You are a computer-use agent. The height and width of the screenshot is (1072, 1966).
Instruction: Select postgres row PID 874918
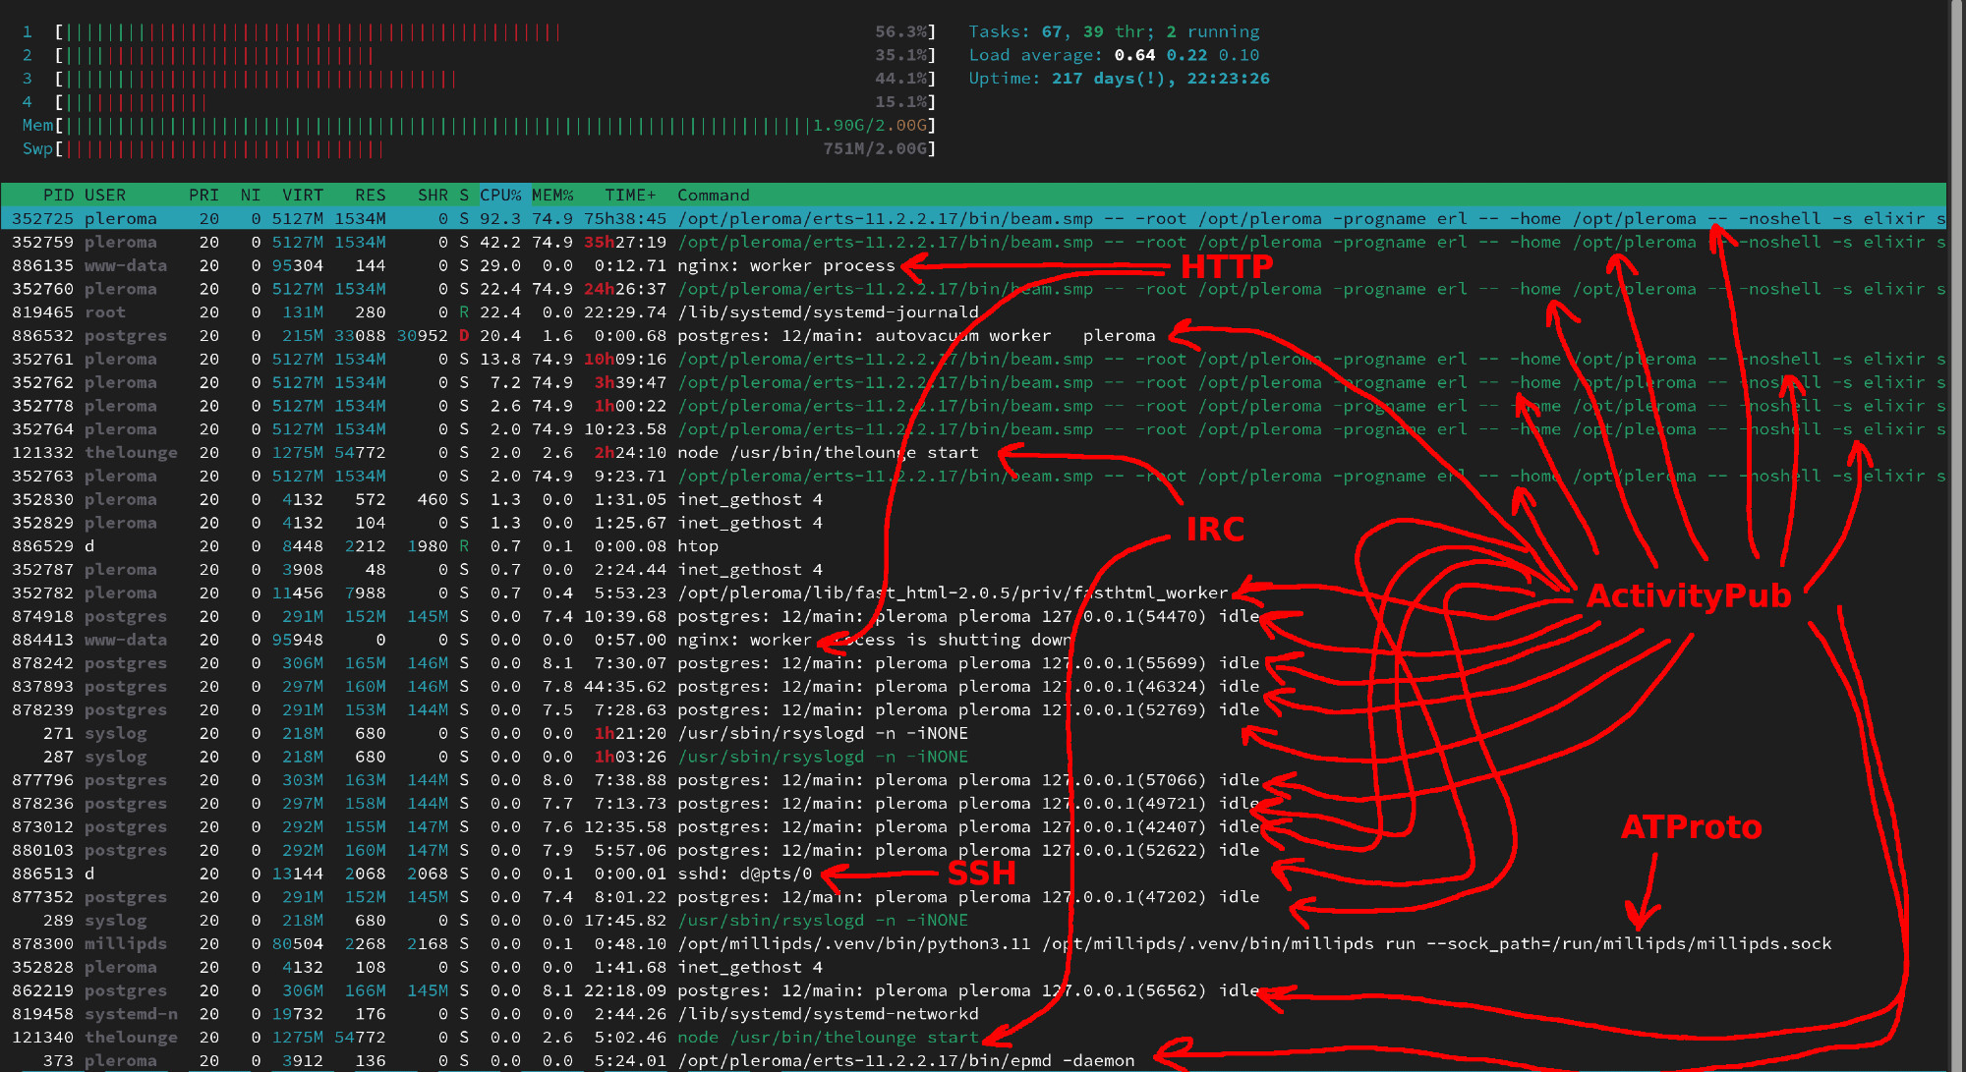[x=973, y=616]
